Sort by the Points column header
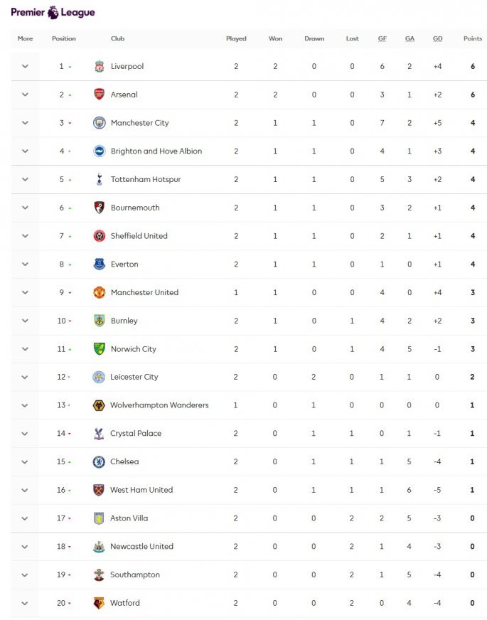Viewport: 487px width, 620px height. [x=472, y=39]
